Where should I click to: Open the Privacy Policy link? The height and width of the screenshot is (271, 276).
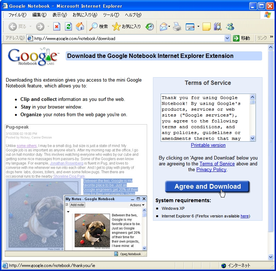coord(211,169)
